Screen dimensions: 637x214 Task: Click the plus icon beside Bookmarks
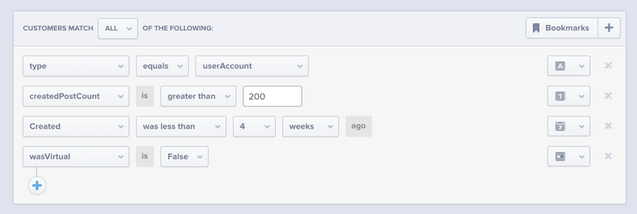[x=609, y=28]
